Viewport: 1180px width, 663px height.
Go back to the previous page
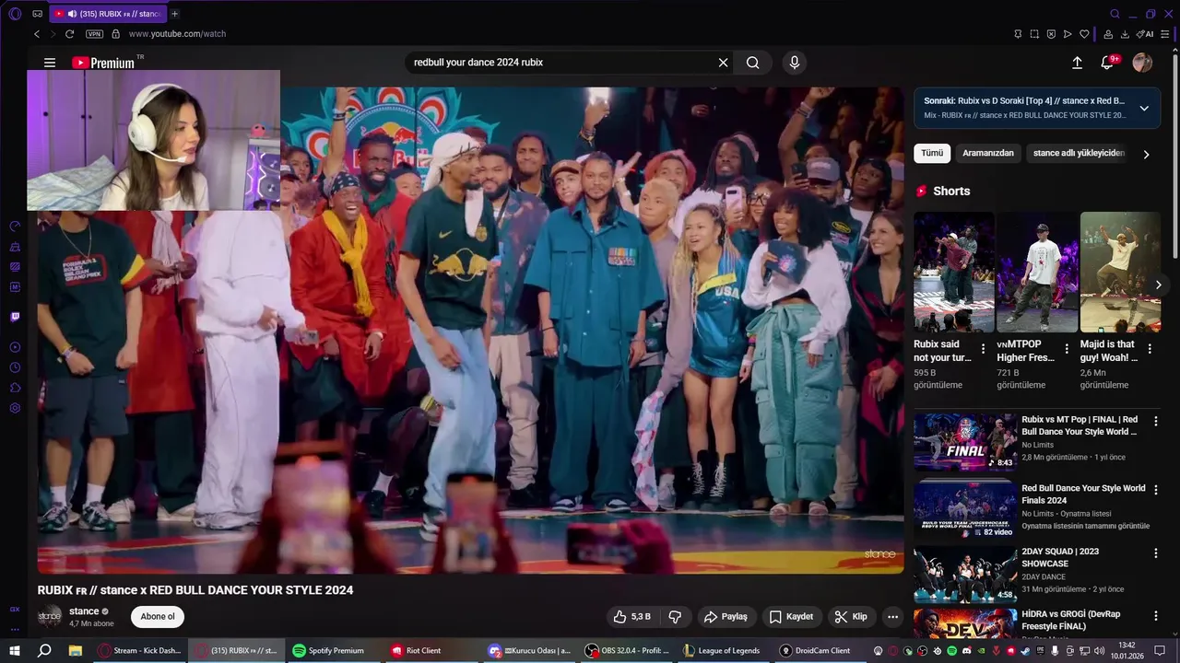[37, 34]
